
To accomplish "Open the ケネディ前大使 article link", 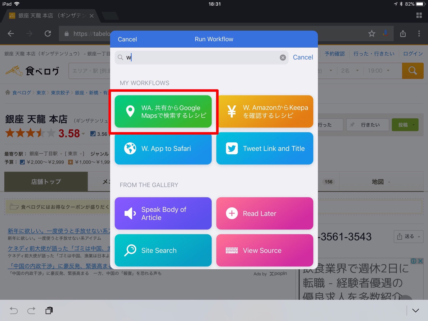I will coord(59,248).
